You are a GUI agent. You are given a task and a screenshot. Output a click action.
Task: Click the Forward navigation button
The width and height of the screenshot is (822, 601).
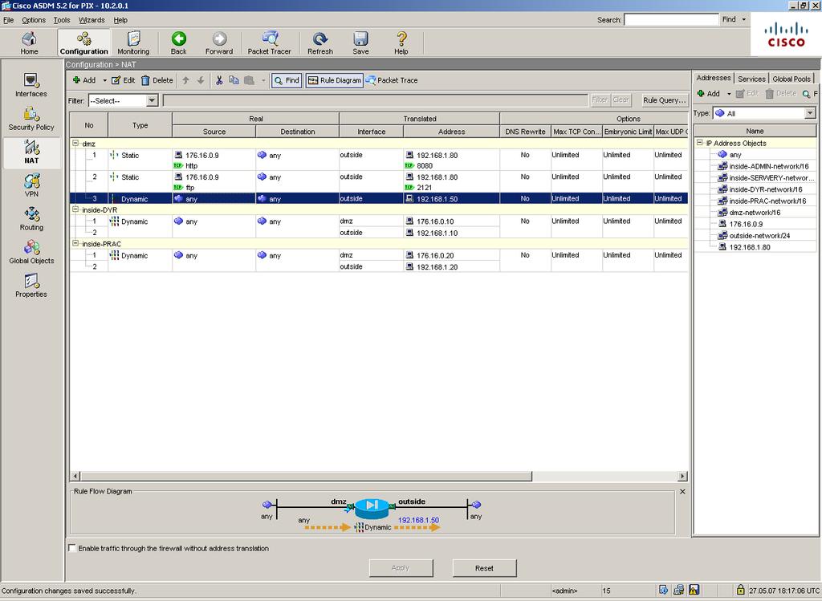(219, 43)
